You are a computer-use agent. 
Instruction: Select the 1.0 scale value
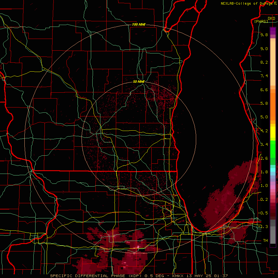(264, 186)
